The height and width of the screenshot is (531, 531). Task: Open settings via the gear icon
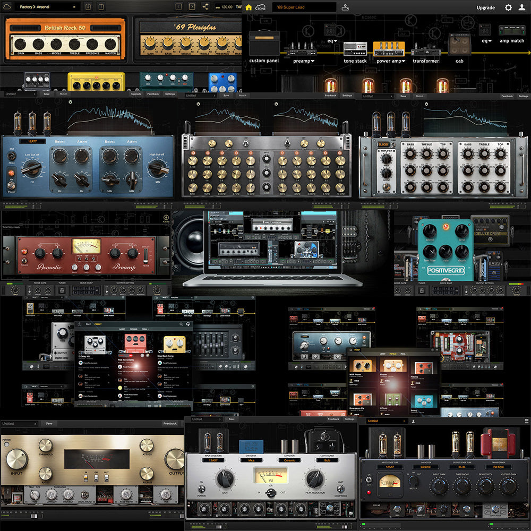tap(508, 7)
